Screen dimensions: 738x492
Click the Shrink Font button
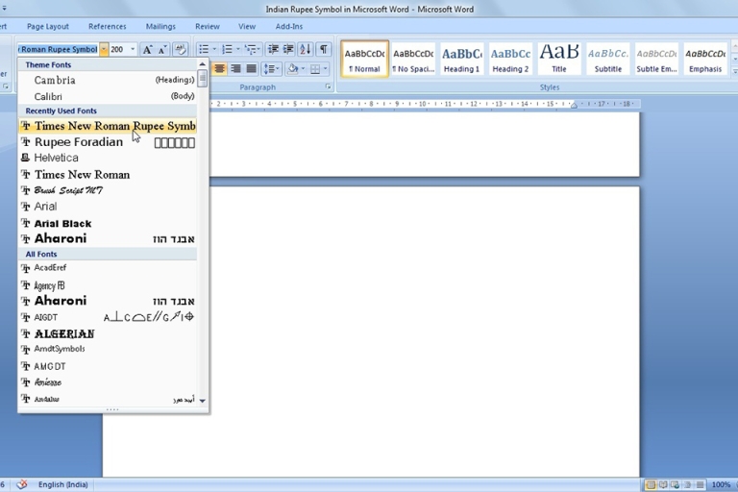coord(162,49)
